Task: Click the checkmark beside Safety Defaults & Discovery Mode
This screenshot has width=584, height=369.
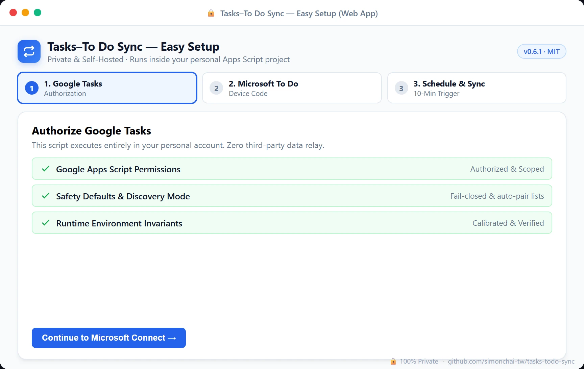Action: click(x=46, y=196)
